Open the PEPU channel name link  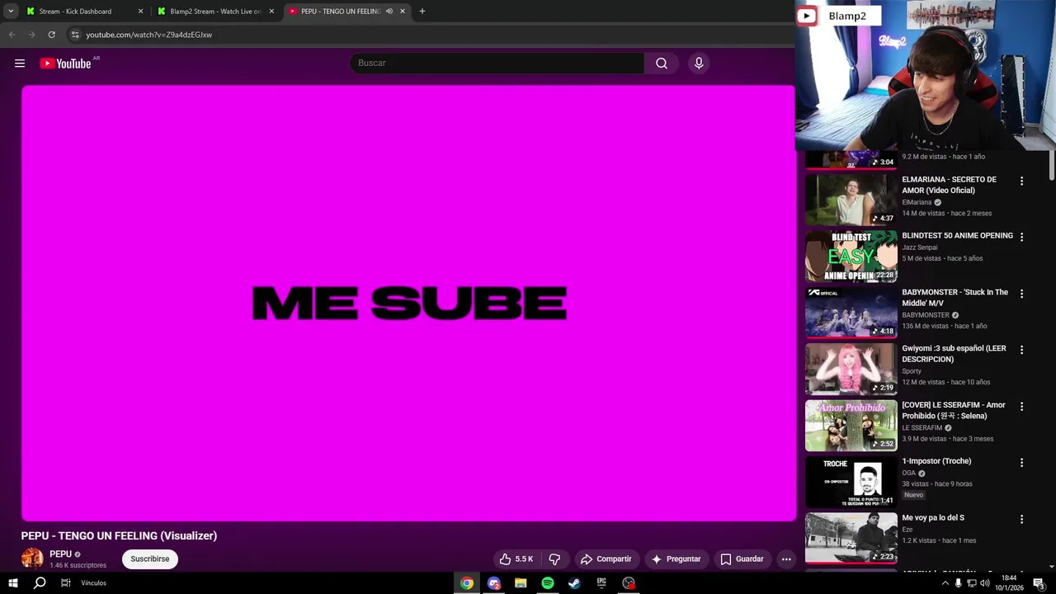click(60, 554)
